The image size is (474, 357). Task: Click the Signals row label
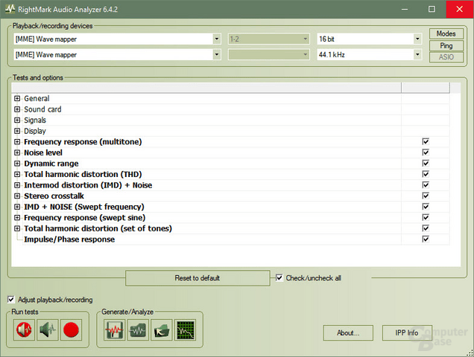35,120
